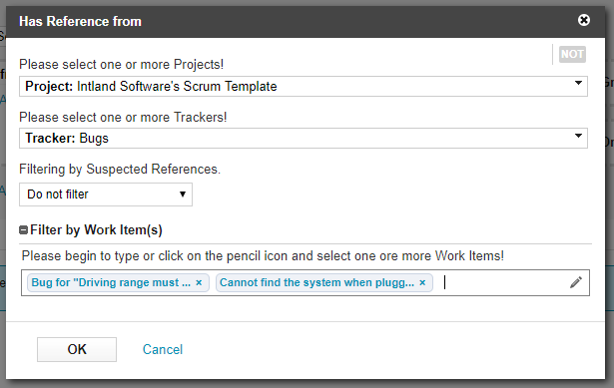
Task: Confirm with the OK button
Action: (x=77, y=349)
